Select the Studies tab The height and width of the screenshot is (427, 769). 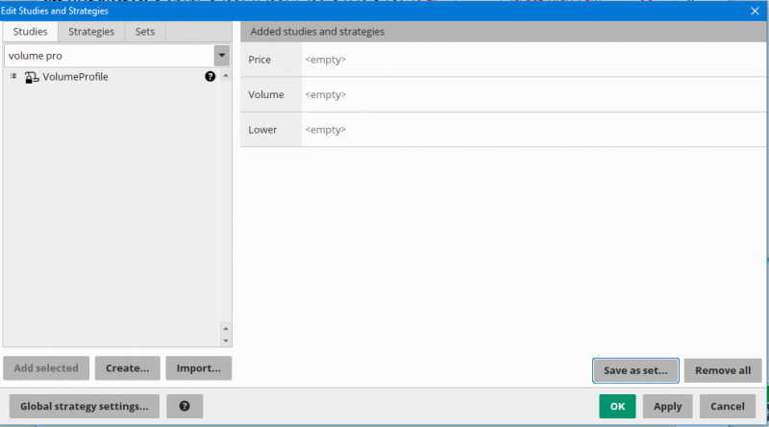31,32
